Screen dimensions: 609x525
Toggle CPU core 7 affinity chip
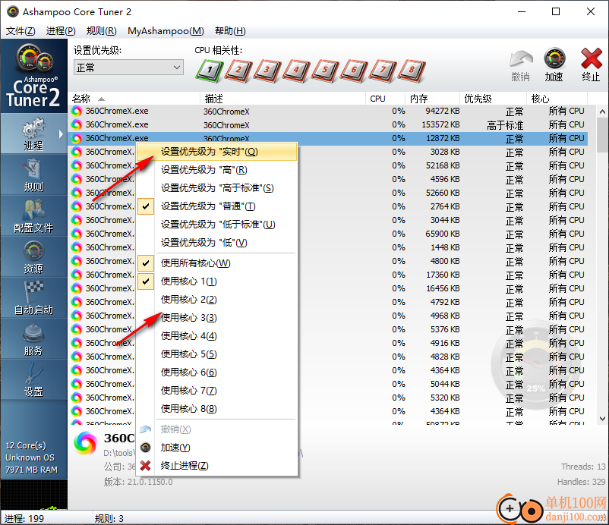[x=383, y=71]
